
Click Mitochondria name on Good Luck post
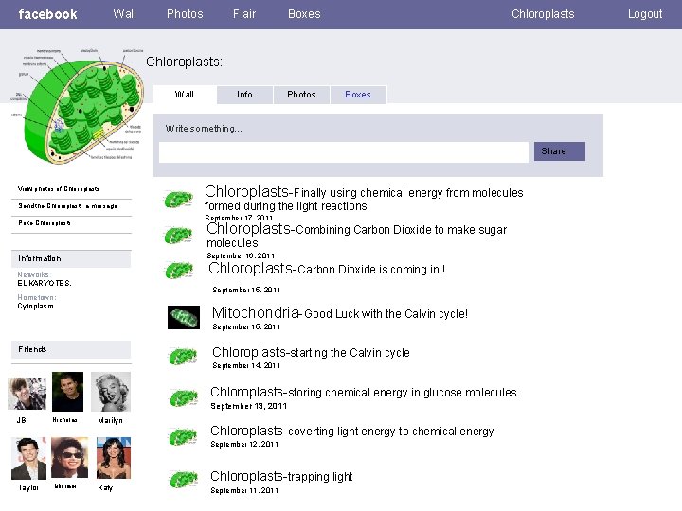256,312
